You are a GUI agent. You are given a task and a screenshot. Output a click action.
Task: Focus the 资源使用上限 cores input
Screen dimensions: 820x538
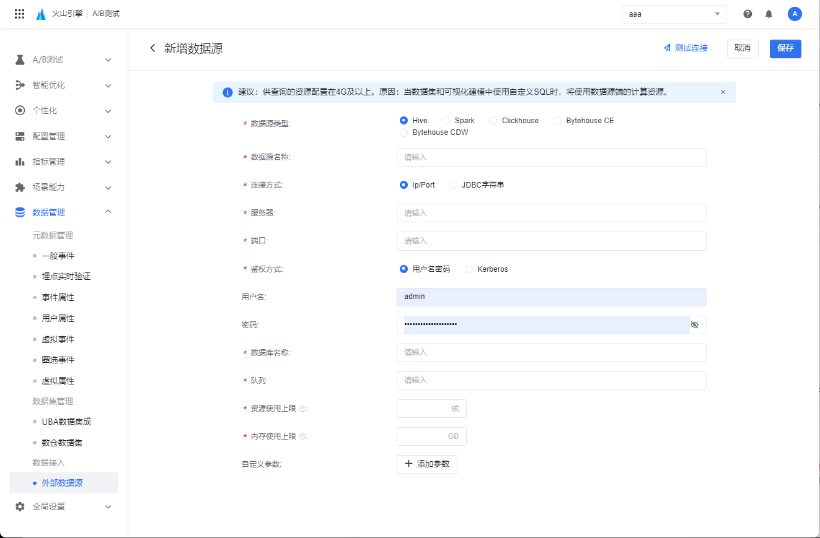tap(431, 409)
